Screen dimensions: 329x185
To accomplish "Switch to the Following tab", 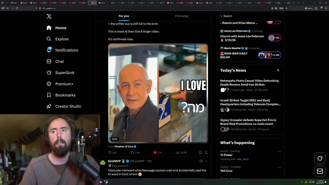I will pyautogui.click(x=182, y=16).
